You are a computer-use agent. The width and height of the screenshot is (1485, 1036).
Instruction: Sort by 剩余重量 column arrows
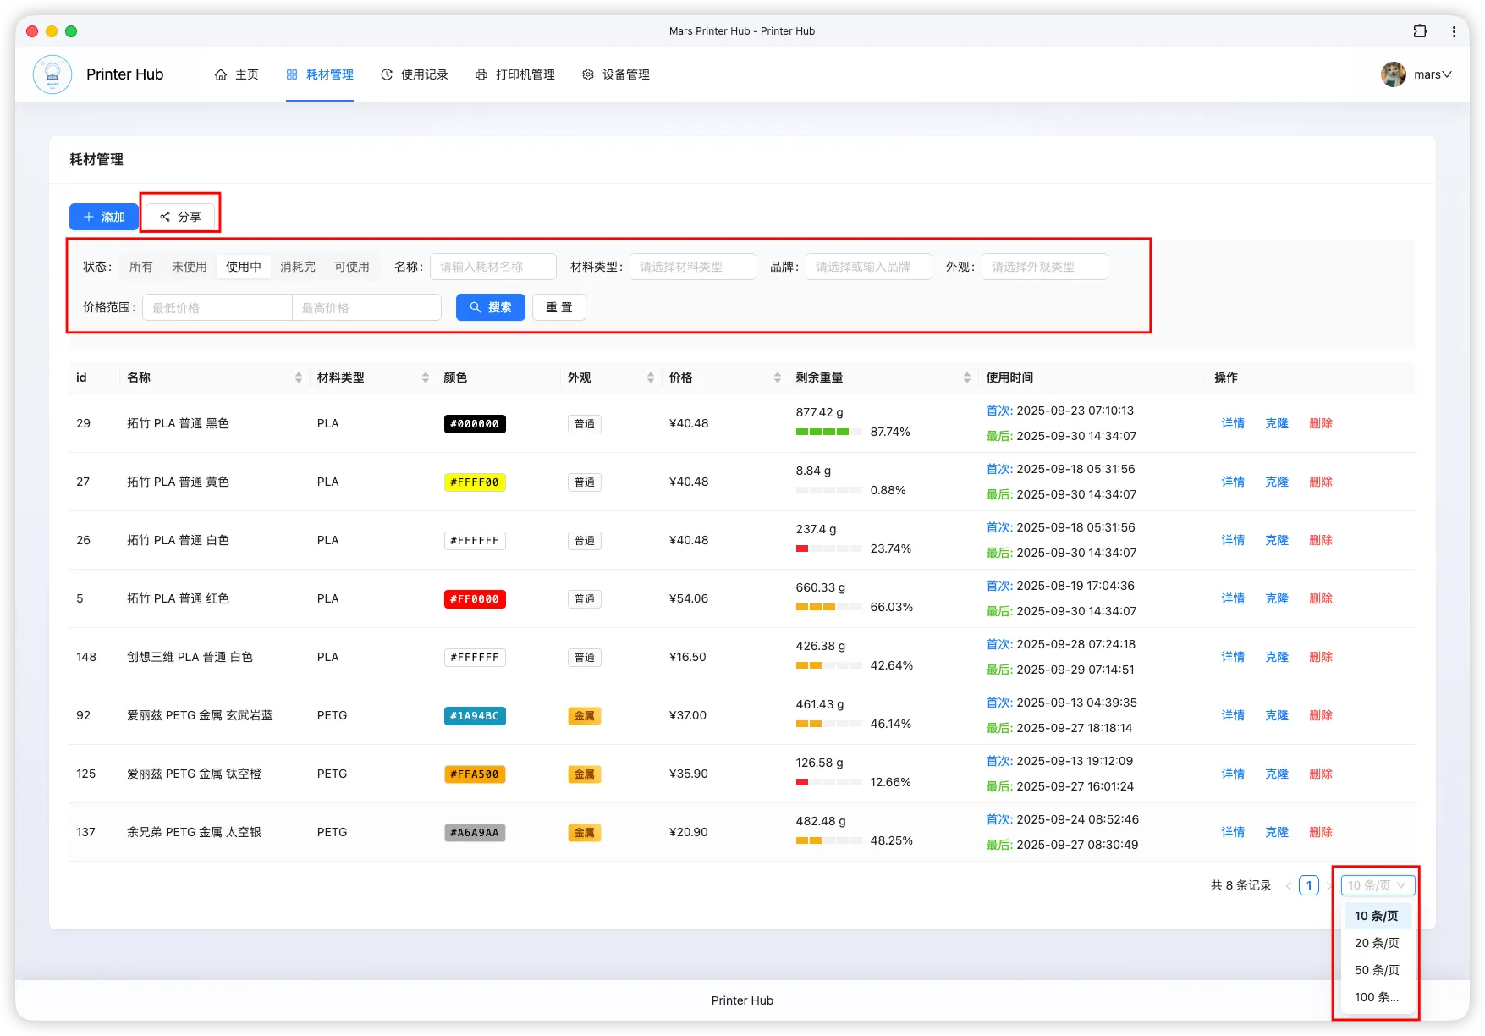click(x=966, y=377)
